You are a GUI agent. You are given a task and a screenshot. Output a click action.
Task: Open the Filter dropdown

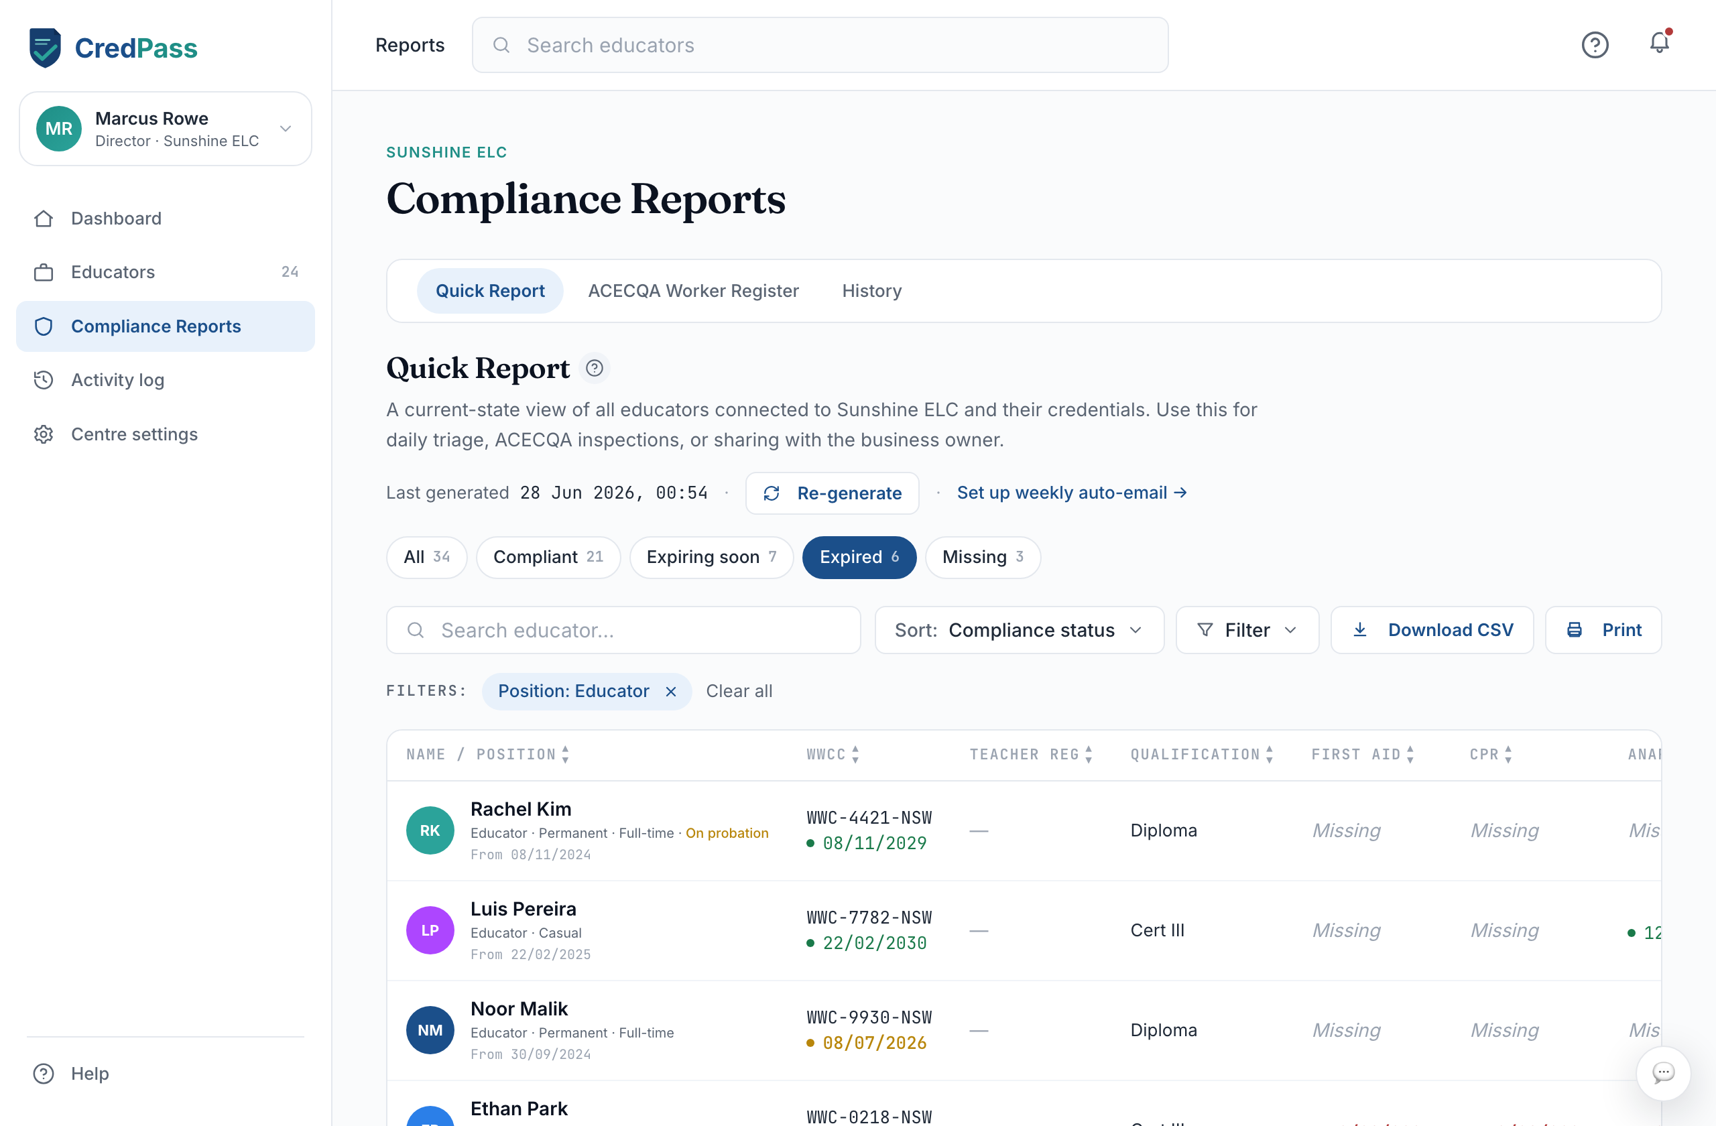tap(1247, 630)
